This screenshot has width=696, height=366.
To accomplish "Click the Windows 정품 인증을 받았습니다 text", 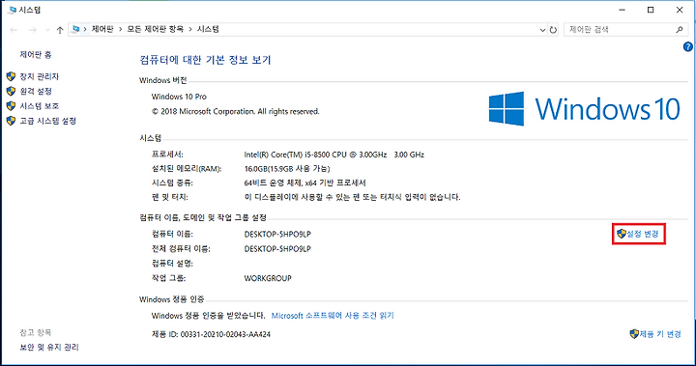I will click(208, 316).
